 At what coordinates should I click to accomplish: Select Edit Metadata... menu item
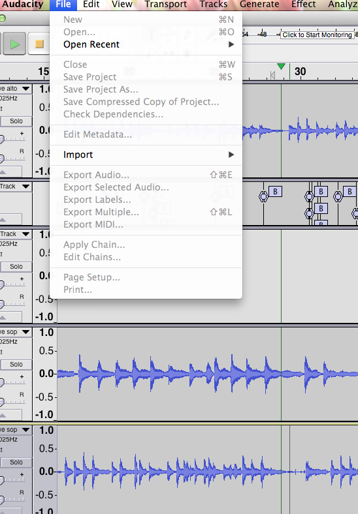(x=146, y=134)
